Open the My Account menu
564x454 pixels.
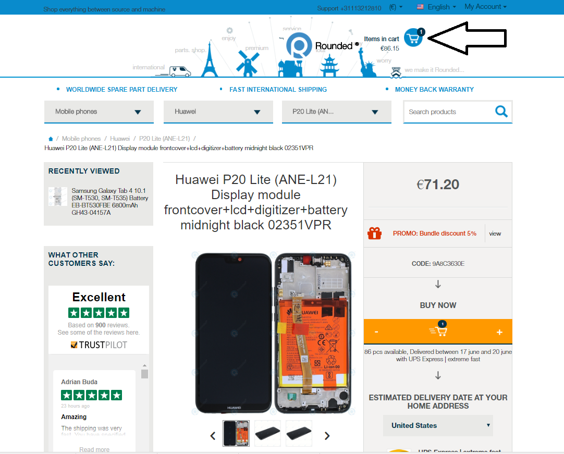[486, 6]
